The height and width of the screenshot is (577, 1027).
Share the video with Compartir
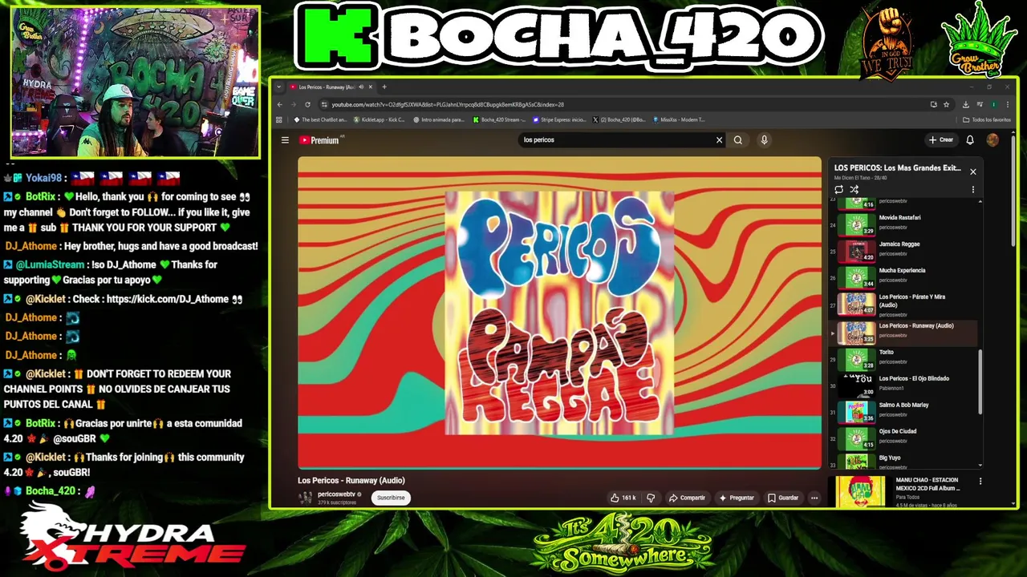(x=687, y=498)
